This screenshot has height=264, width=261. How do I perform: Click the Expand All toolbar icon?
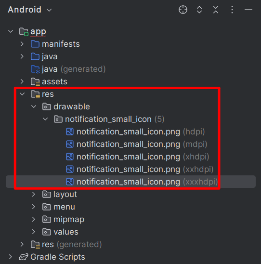point(199,10)
